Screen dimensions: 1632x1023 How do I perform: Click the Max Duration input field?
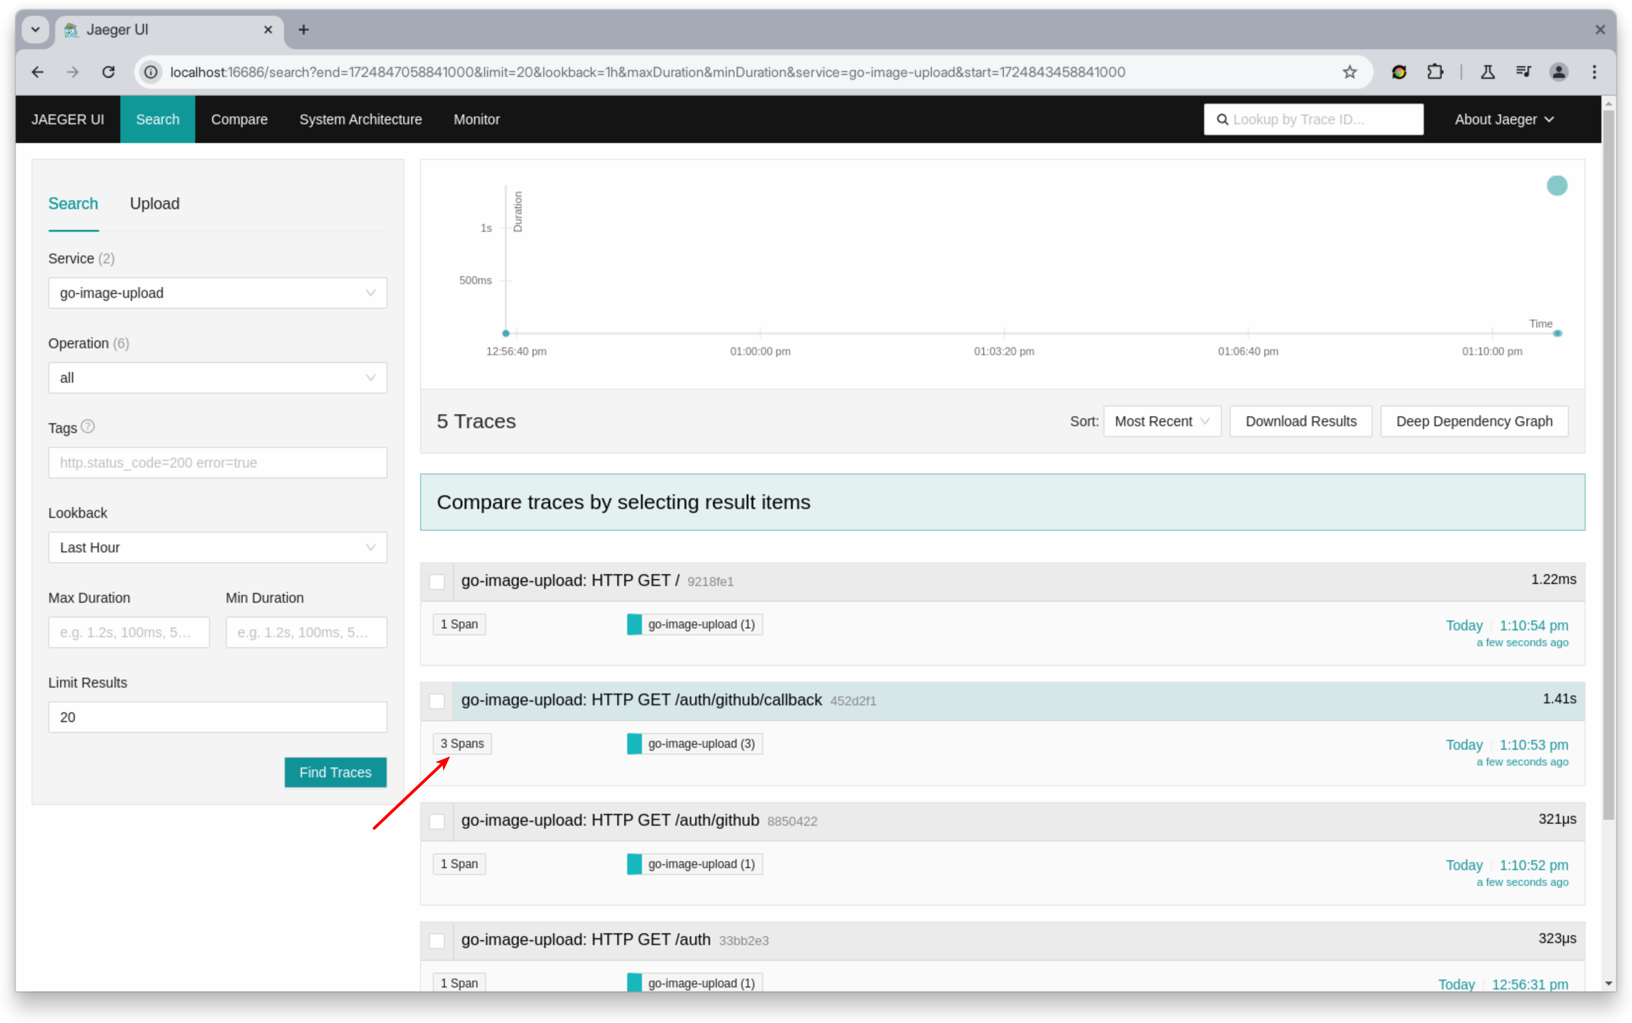point(129,632)
